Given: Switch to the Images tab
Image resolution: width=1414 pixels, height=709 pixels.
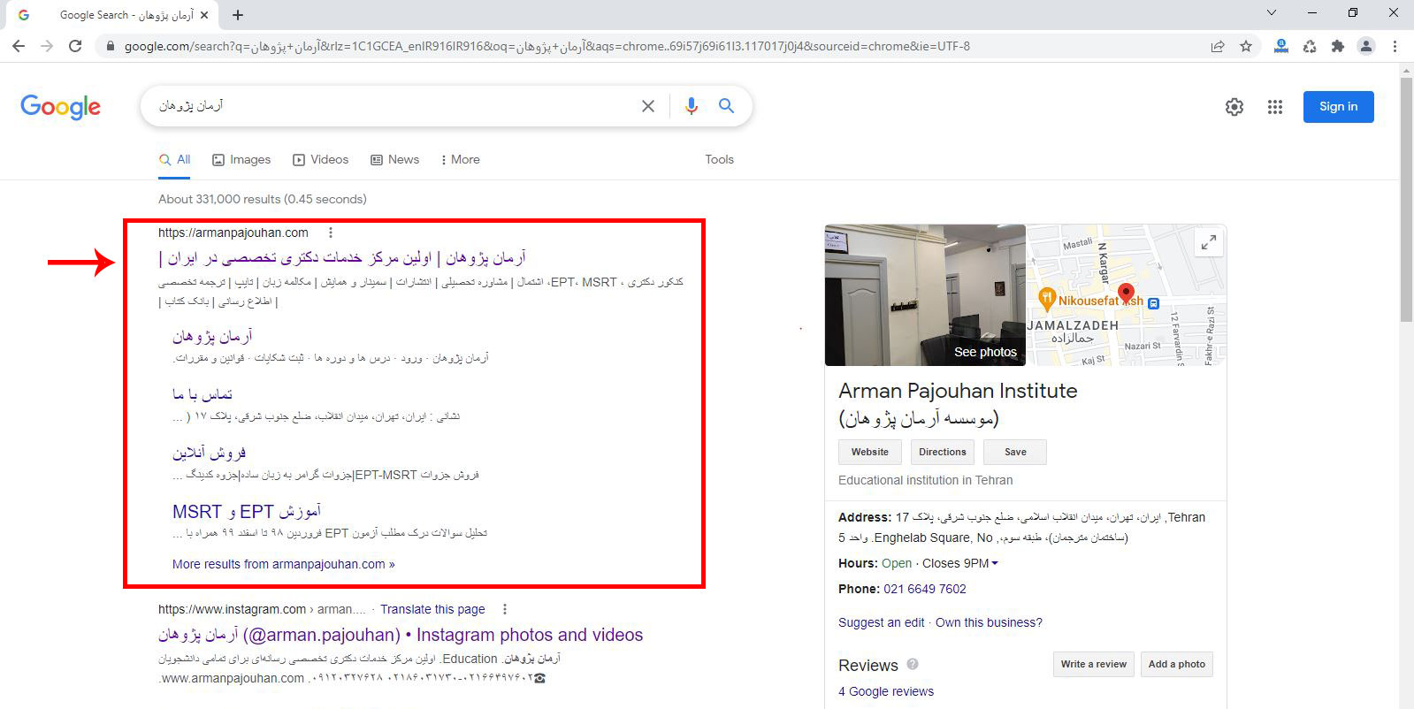Looking at the screenshot, I should click(241, 160).
